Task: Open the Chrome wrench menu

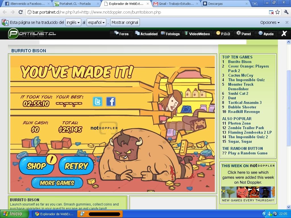Action: point(286,12)
